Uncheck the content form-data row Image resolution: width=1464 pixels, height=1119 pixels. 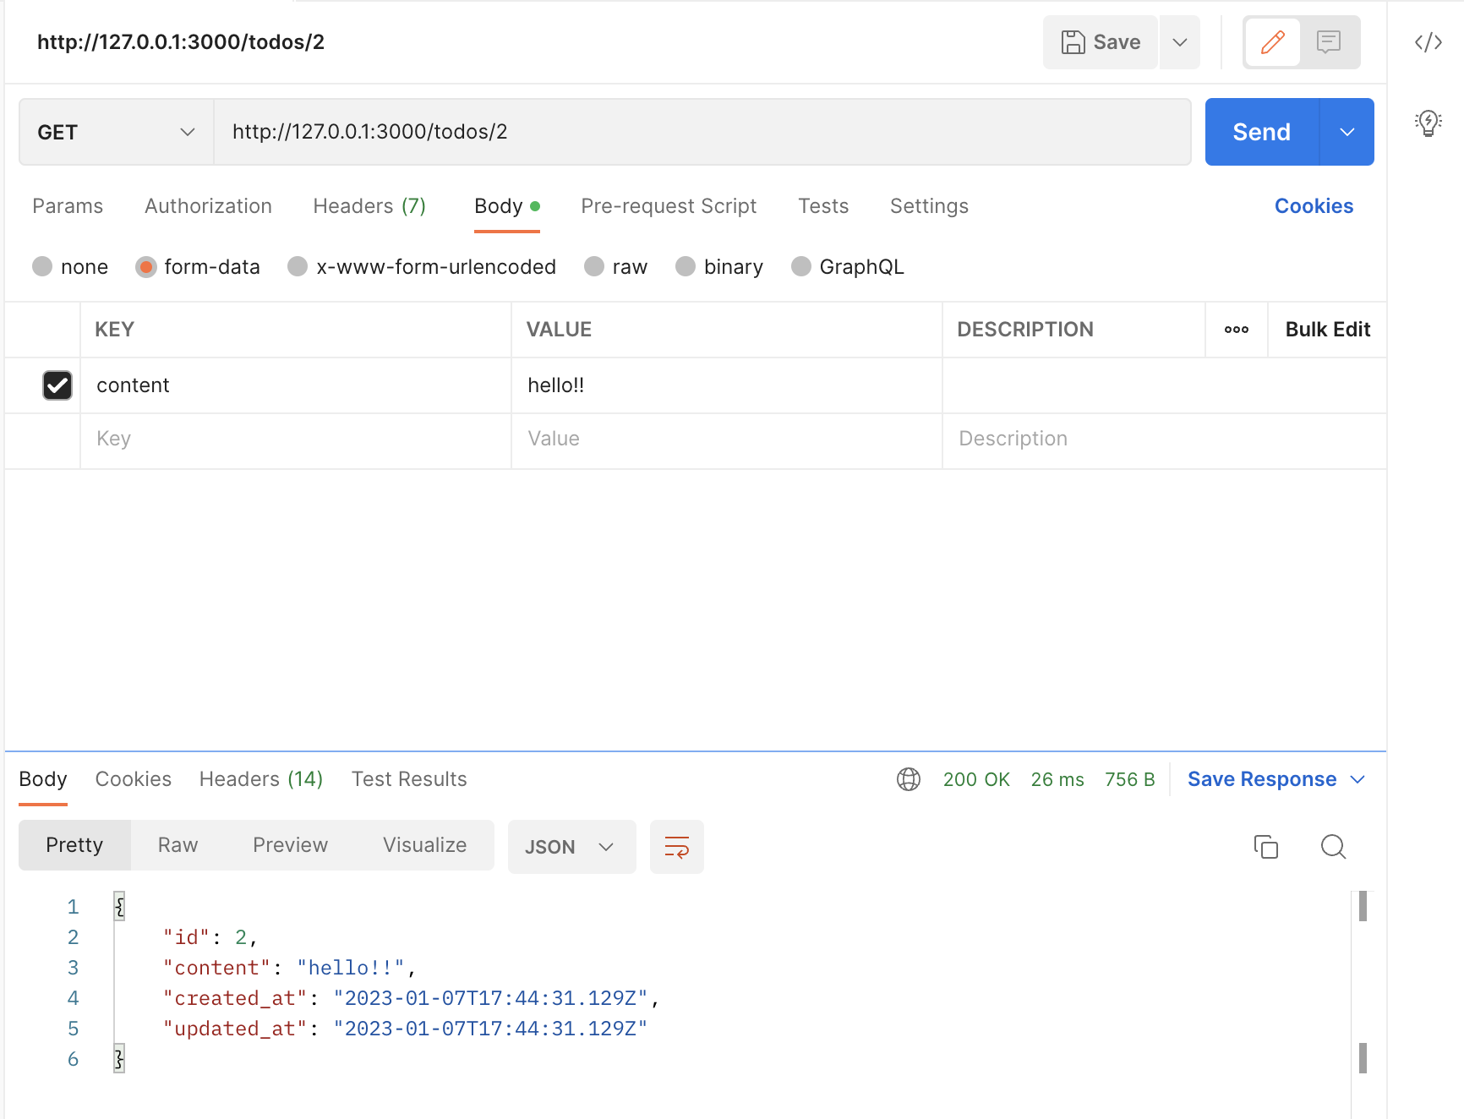pyautogui.click(x=57, y=385)
